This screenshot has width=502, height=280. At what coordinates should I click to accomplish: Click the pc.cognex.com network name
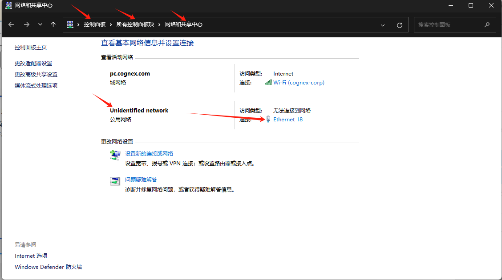coord(130,74)
